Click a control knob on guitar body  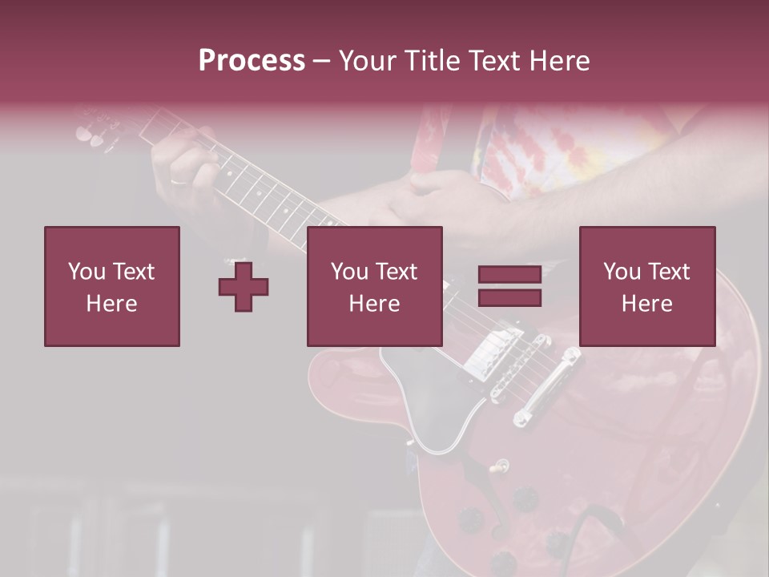[x=525, y=497]
